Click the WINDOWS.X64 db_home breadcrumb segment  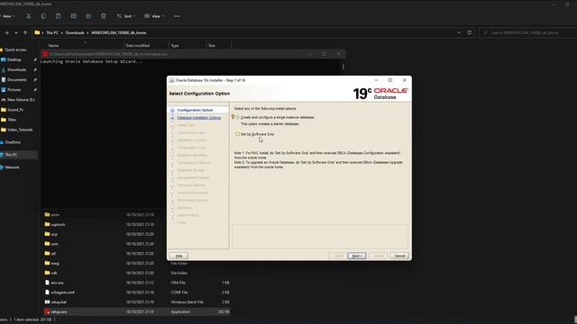118,32
